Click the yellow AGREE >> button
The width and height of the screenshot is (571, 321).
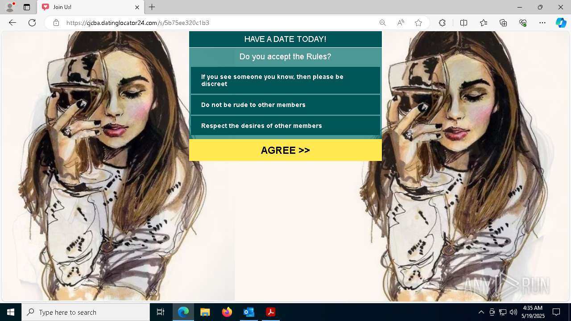285,150
